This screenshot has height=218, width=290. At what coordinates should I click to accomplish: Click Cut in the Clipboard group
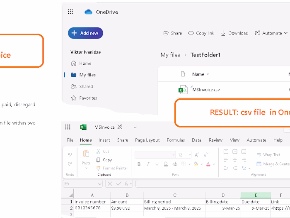(x=103, y=152)
